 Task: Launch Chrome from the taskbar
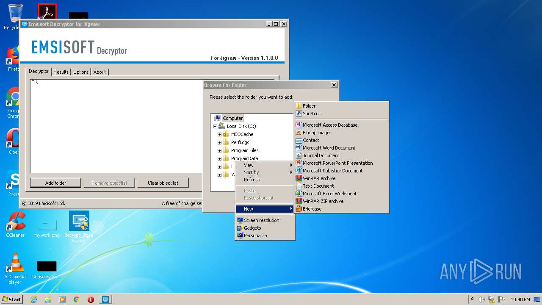77,299
